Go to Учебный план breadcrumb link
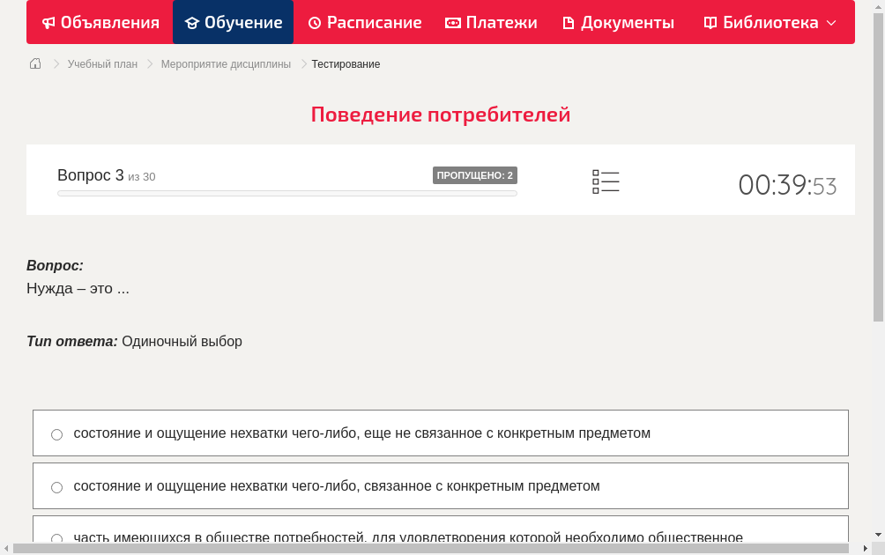Viewport: 885px width, 555px height. click(102, 64)
